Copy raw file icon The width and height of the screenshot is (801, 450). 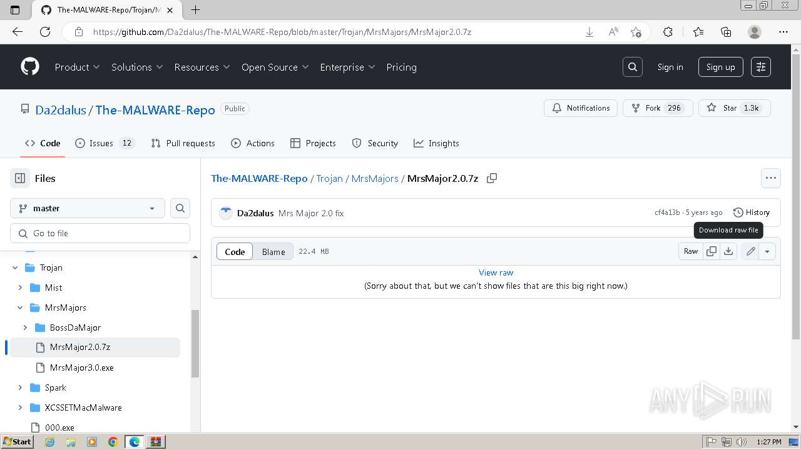click(712, 251)
